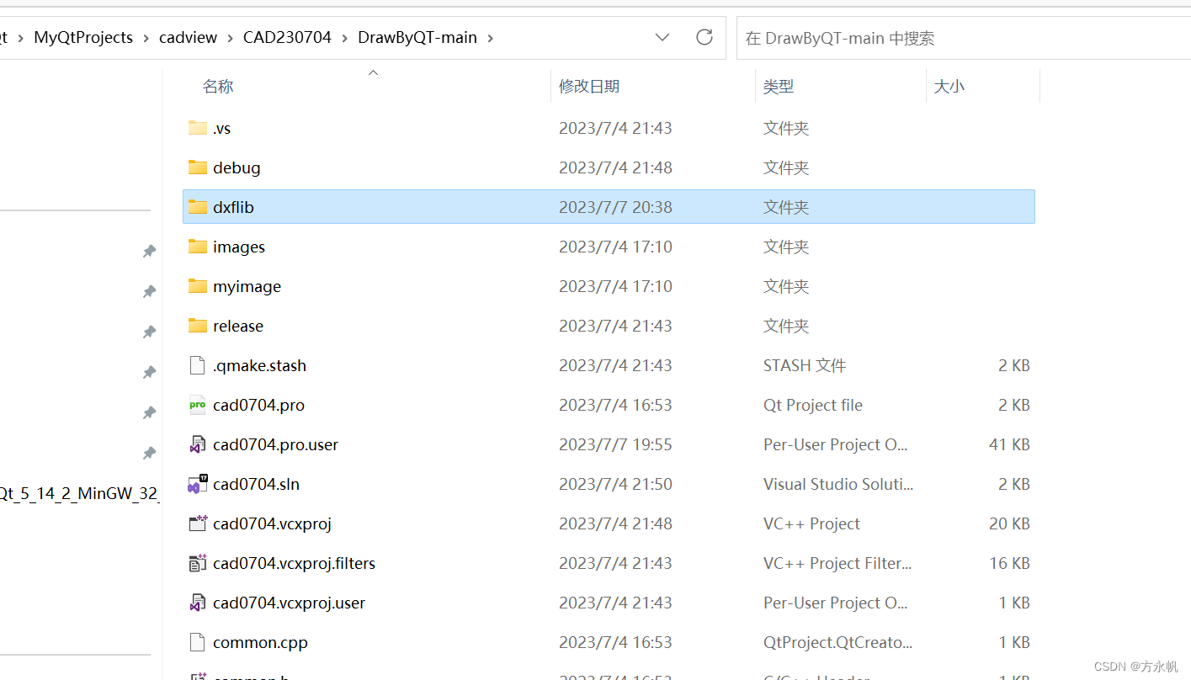This screenshot has height=680, width=1191.
Task: Click the 16 KB size value
Action: (1009, 563)
